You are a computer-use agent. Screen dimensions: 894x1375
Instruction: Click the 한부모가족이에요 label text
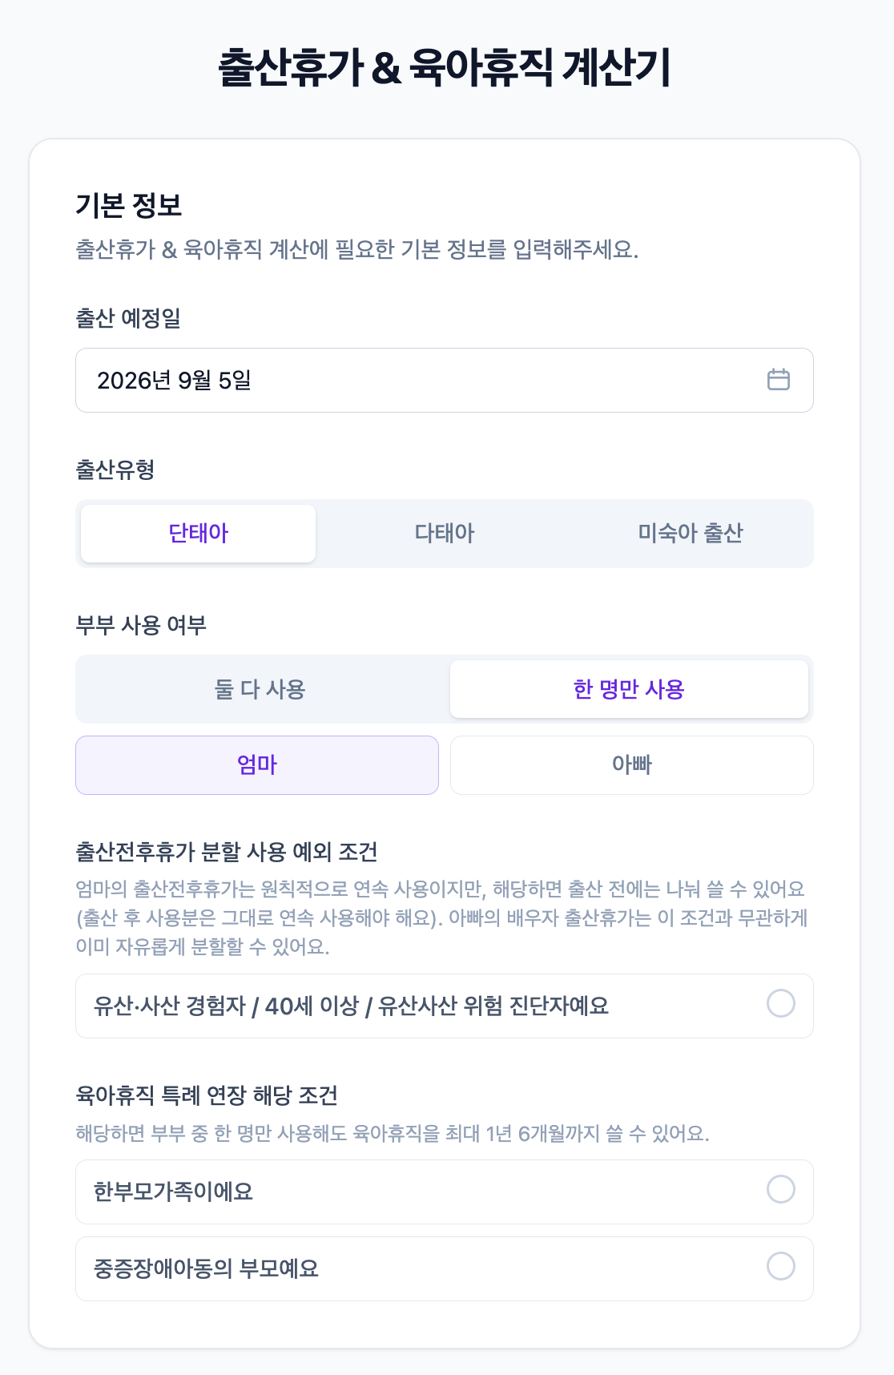(x=174, y=1192)
